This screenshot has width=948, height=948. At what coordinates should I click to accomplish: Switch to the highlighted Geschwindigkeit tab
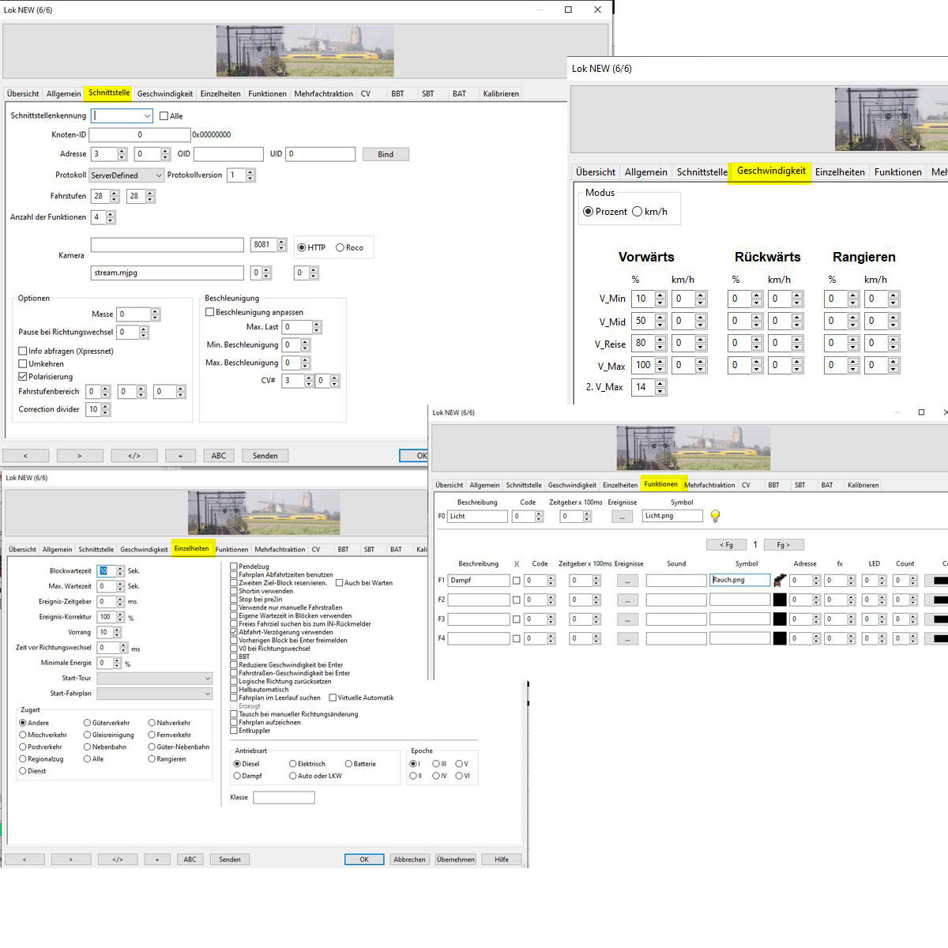[771, 171]
